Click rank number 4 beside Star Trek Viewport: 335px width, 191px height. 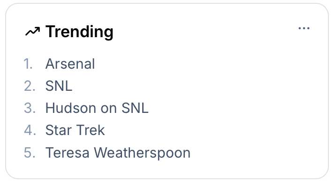pos(29,130)
